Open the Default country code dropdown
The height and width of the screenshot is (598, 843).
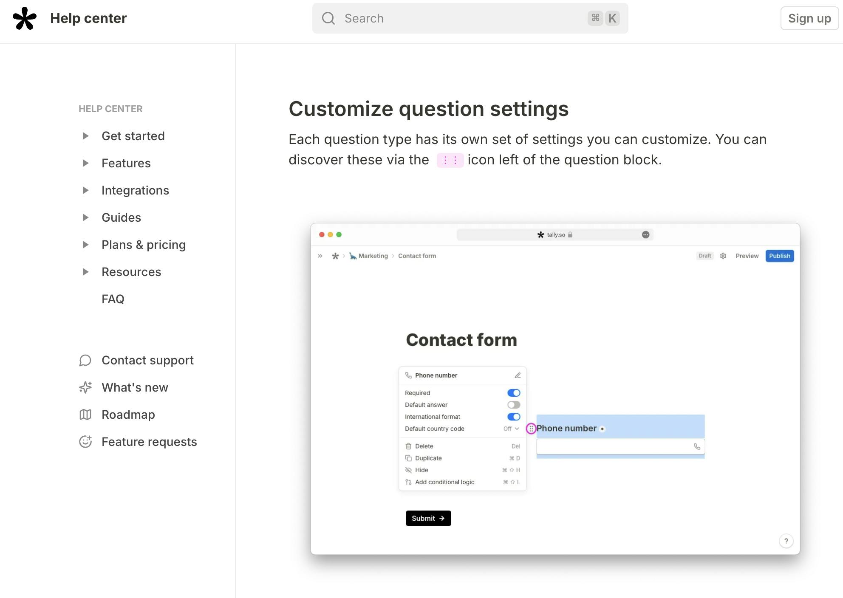click(x=511, y=429)
